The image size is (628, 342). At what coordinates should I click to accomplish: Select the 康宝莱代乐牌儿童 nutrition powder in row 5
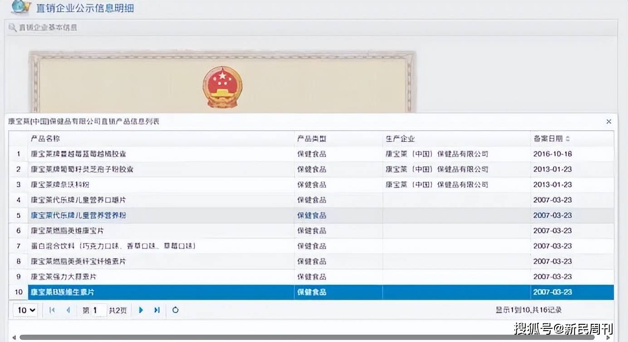pos(78,215)
